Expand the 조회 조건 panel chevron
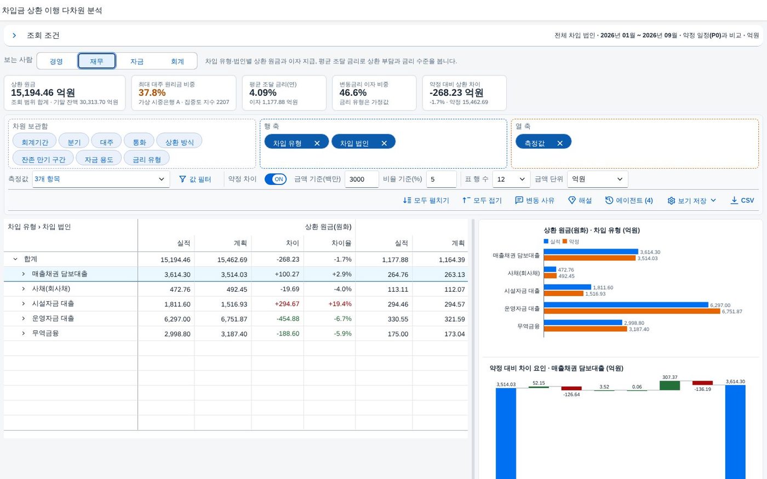 14,36
